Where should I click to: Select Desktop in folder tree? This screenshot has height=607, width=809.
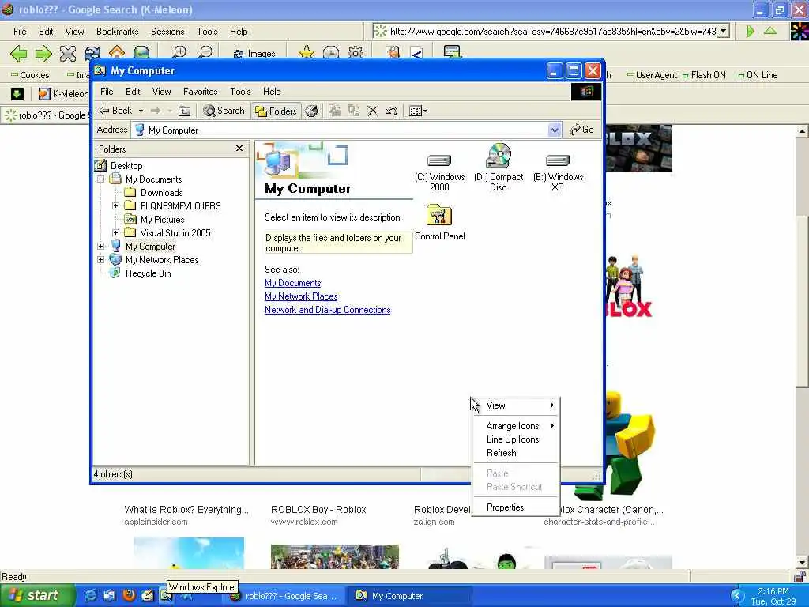coord(126,166)
